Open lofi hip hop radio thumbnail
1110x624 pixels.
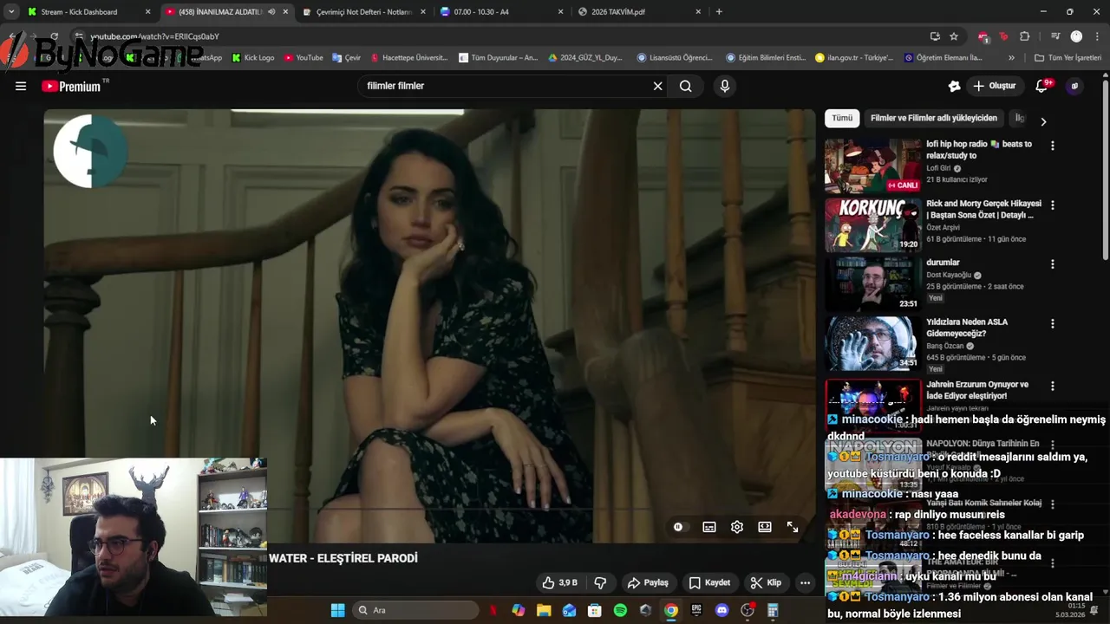coord(872,166)
